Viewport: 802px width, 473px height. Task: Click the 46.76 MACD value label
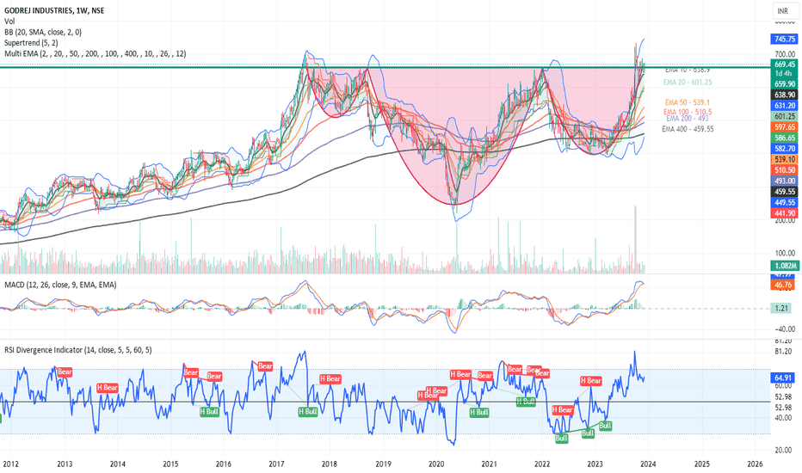pos(783,285)
